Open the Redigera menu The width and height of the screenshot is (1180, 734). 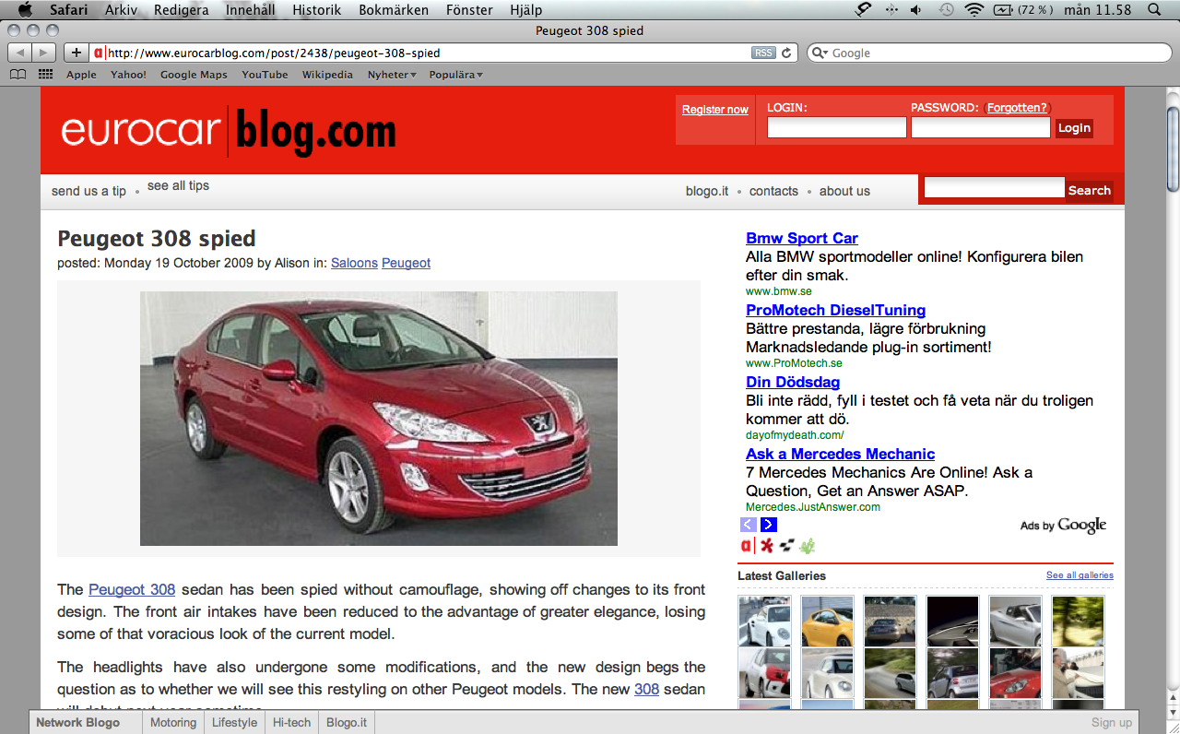[181, 10]
